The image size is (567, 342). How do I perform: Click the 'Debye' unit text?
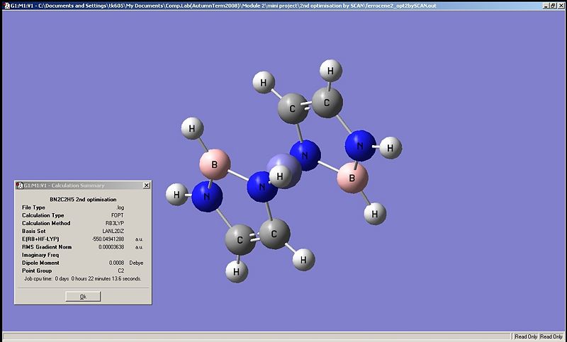pos(136,263)
